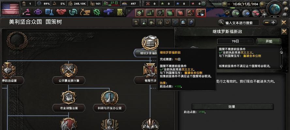Move the focus description scrollbar handle
Screen dimensions: 290x130
pyautogui.click(x=282, y=53)
